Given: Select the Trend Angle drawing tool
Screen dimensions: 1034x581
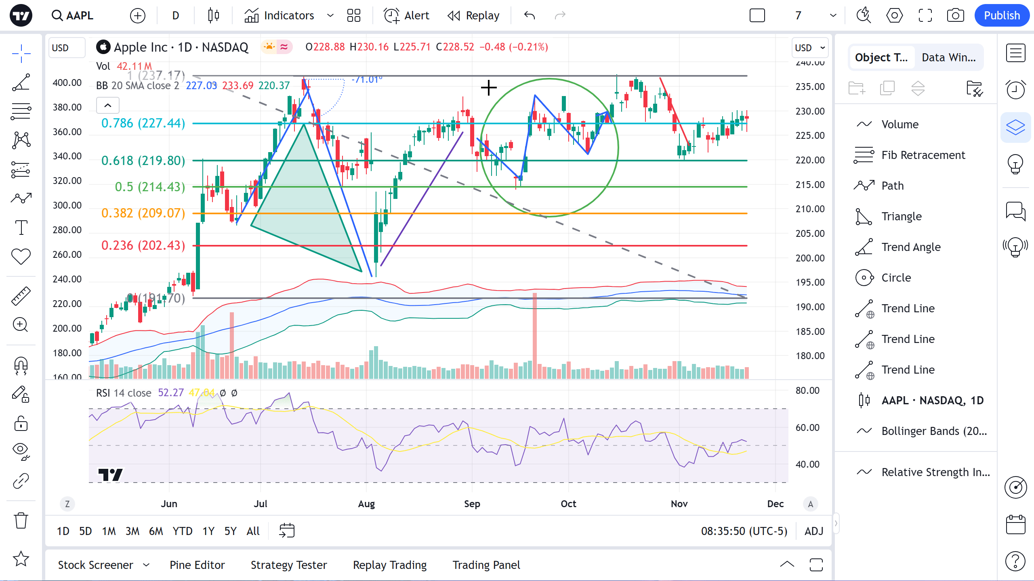Looking at the screenshot, I should (x=21, y=82).
